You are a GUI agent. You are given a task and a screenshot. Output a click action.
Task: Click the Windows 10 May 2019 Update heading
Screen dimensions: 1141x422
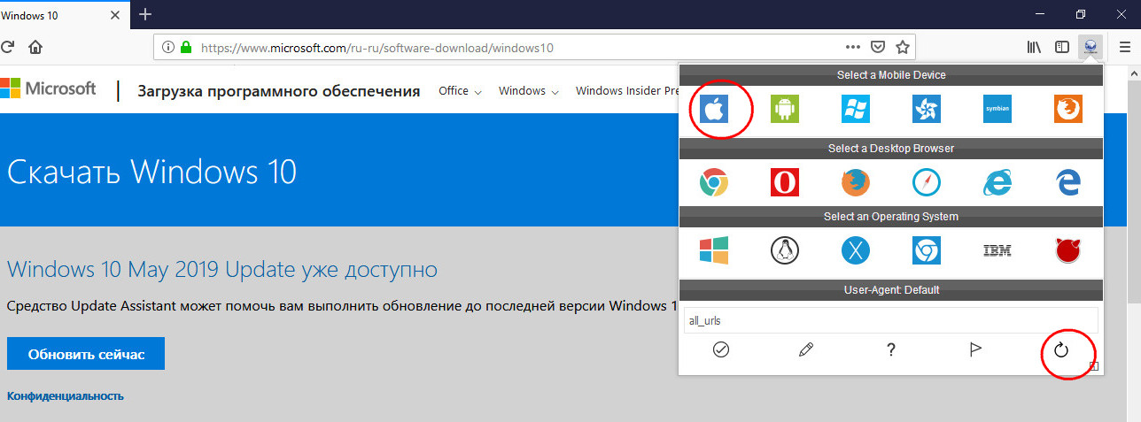point(222,269)
